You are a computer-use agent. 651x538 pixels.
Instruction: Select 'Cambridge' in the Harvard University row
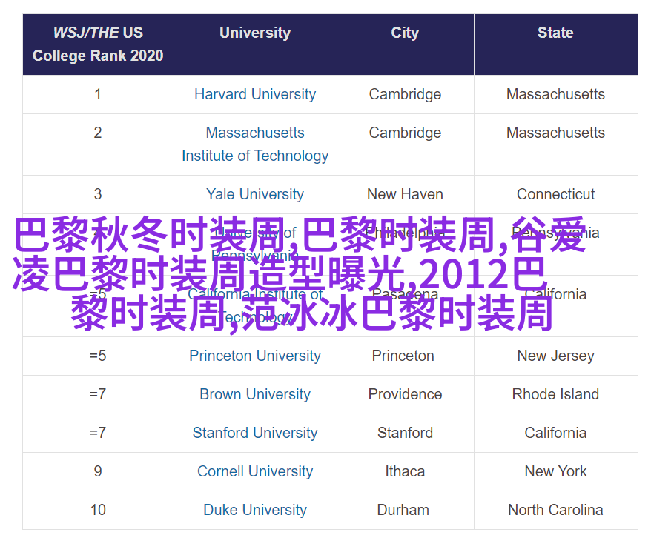coord(406,94)
